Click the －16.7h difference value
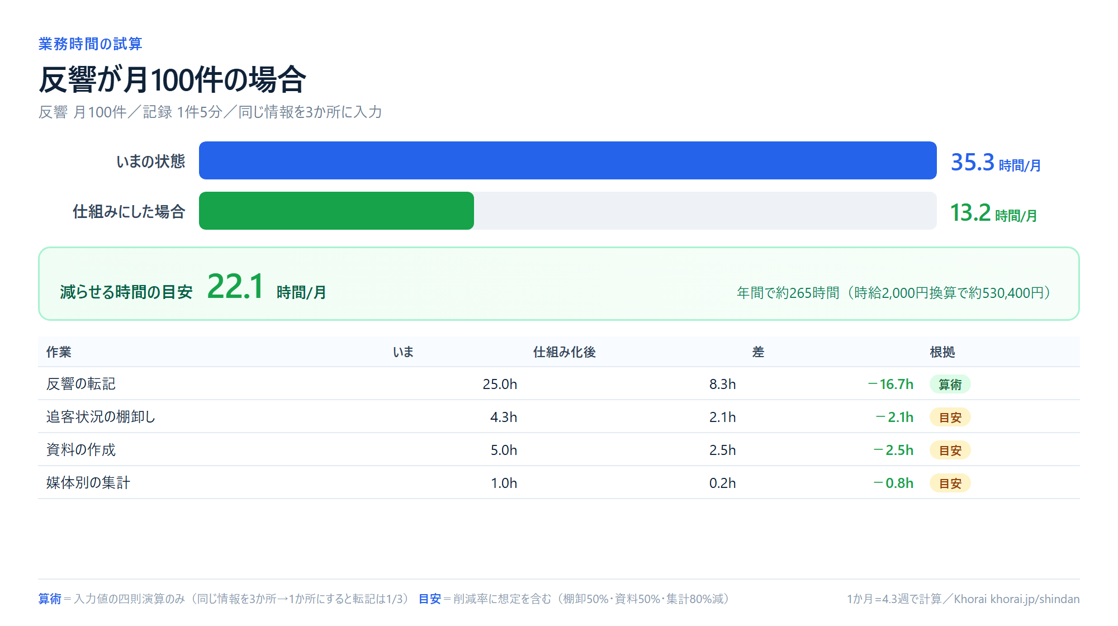The width and height of the screenshot is (1118, 626). click(889, 384)
